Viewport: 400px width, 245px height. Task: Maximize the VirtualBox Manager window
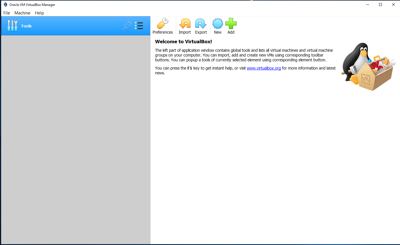(x=380, y=5)
